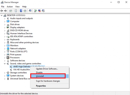The image size is (130, 95).
Task: Click the disc icon beside DVD/CD-ROM drives
Action: (8, 30)
